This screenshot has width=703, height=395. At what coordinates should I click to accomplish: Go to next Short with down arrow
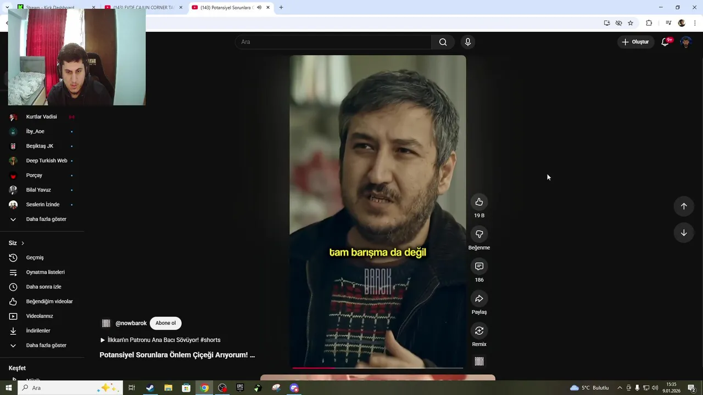684,233
